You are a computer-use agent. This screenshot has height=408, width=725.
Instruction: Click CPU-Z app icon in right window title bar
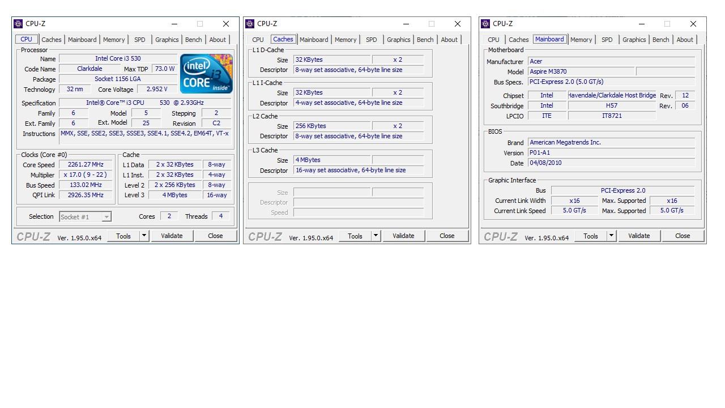coord(485,24)
